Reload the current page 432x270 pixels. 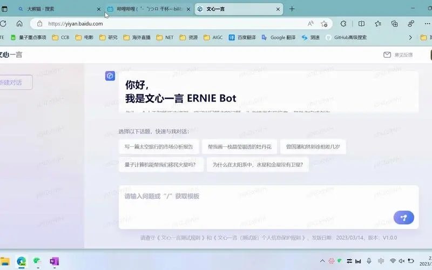coord(3,24)
